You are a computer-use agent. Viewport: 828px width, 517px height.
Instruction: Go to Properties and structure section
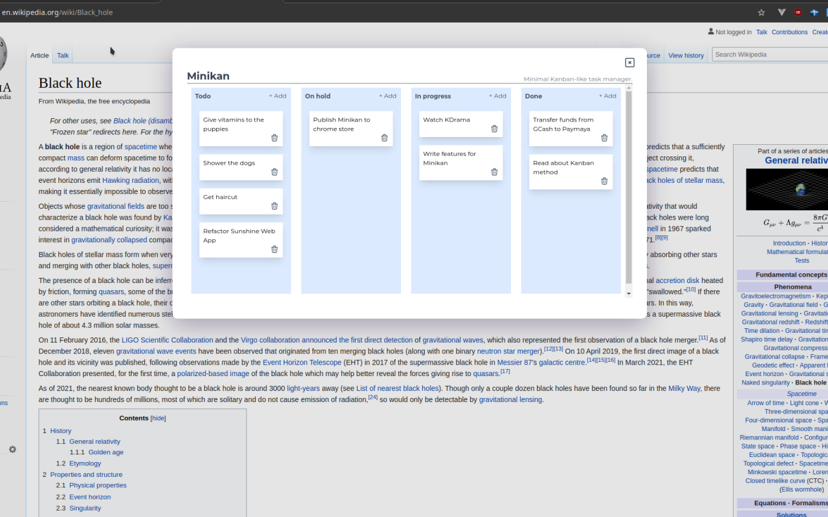click(x=87, y=474)
